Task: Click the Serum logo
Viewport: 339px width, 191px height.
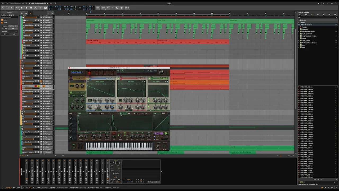Action: tap(77, 72)
